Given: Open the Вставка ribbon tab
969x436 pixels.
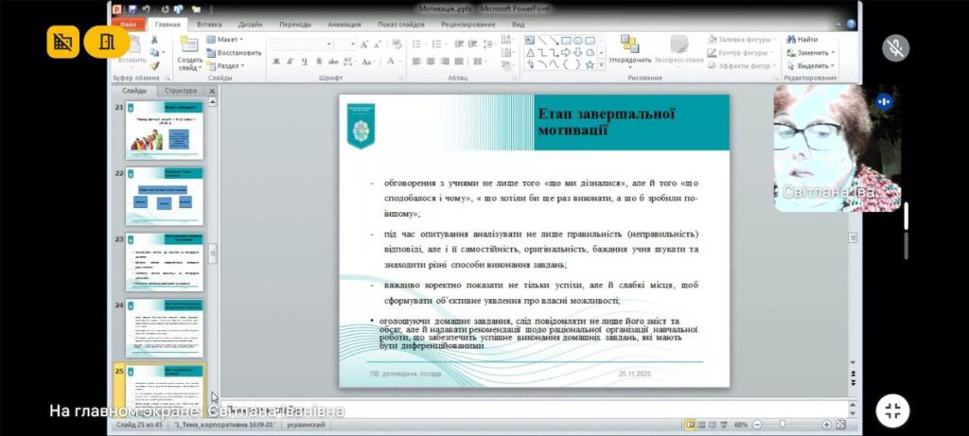Looking at the screenshot, I should tap(209, 24).
